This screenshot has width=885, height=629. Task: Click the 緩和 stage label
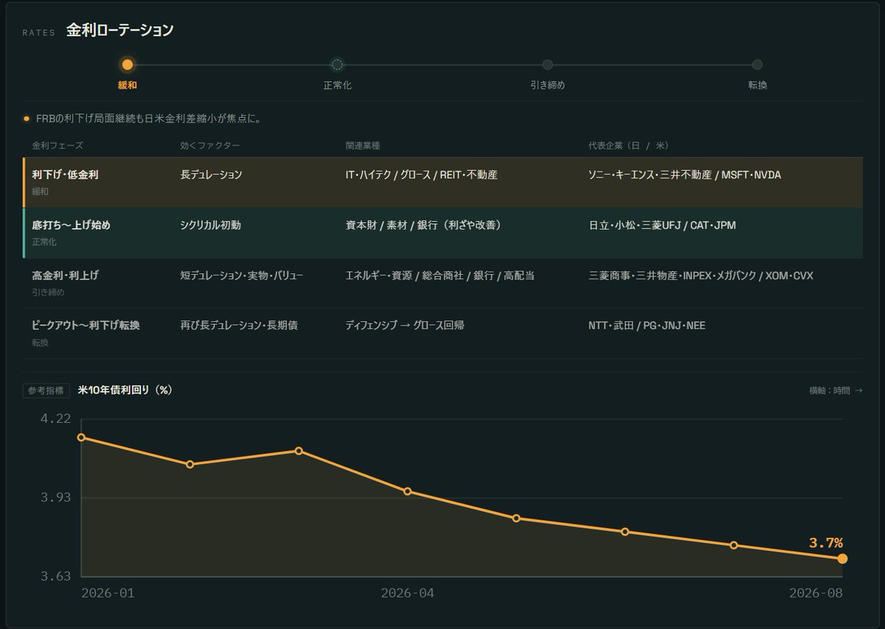pos(128,85)
